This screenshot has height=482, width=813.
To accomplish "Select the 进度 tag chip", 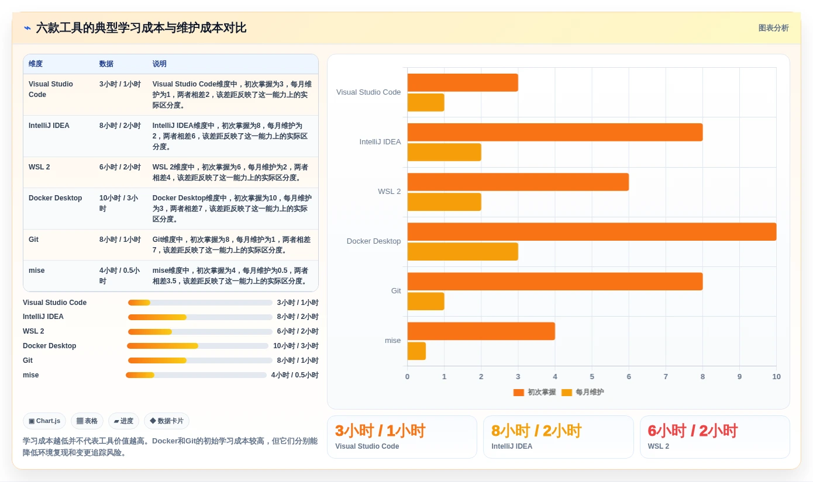I will pyautogui.click(x=123, y=421).
